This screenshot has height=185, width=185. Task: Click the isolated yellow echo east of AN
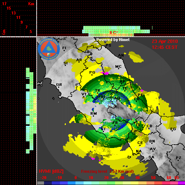pyautogui.click(x=136, y=57)
